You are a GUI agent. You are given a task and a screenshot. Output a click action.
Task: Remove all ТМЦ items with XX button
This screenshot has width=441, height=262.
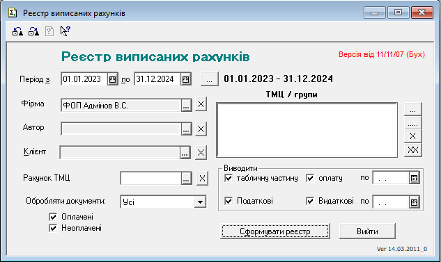click(412, 150)
